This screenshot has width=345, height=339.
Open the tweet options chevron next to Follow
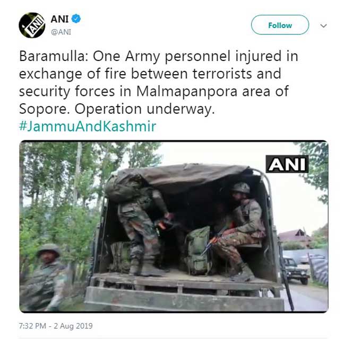click(323, 25)
